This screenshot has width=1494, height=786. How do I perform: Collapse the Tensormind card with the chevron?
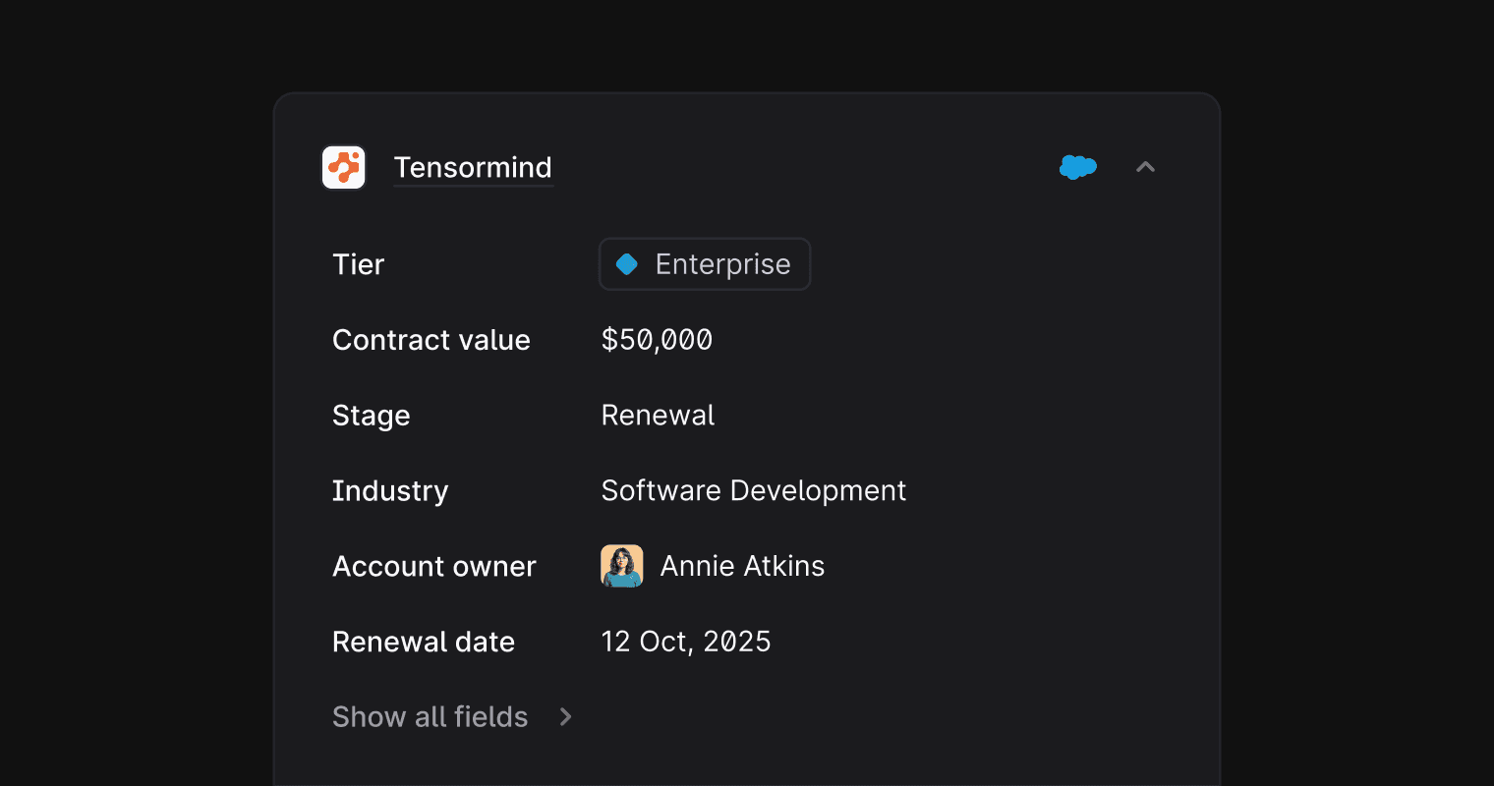(x=1145, y=167)
